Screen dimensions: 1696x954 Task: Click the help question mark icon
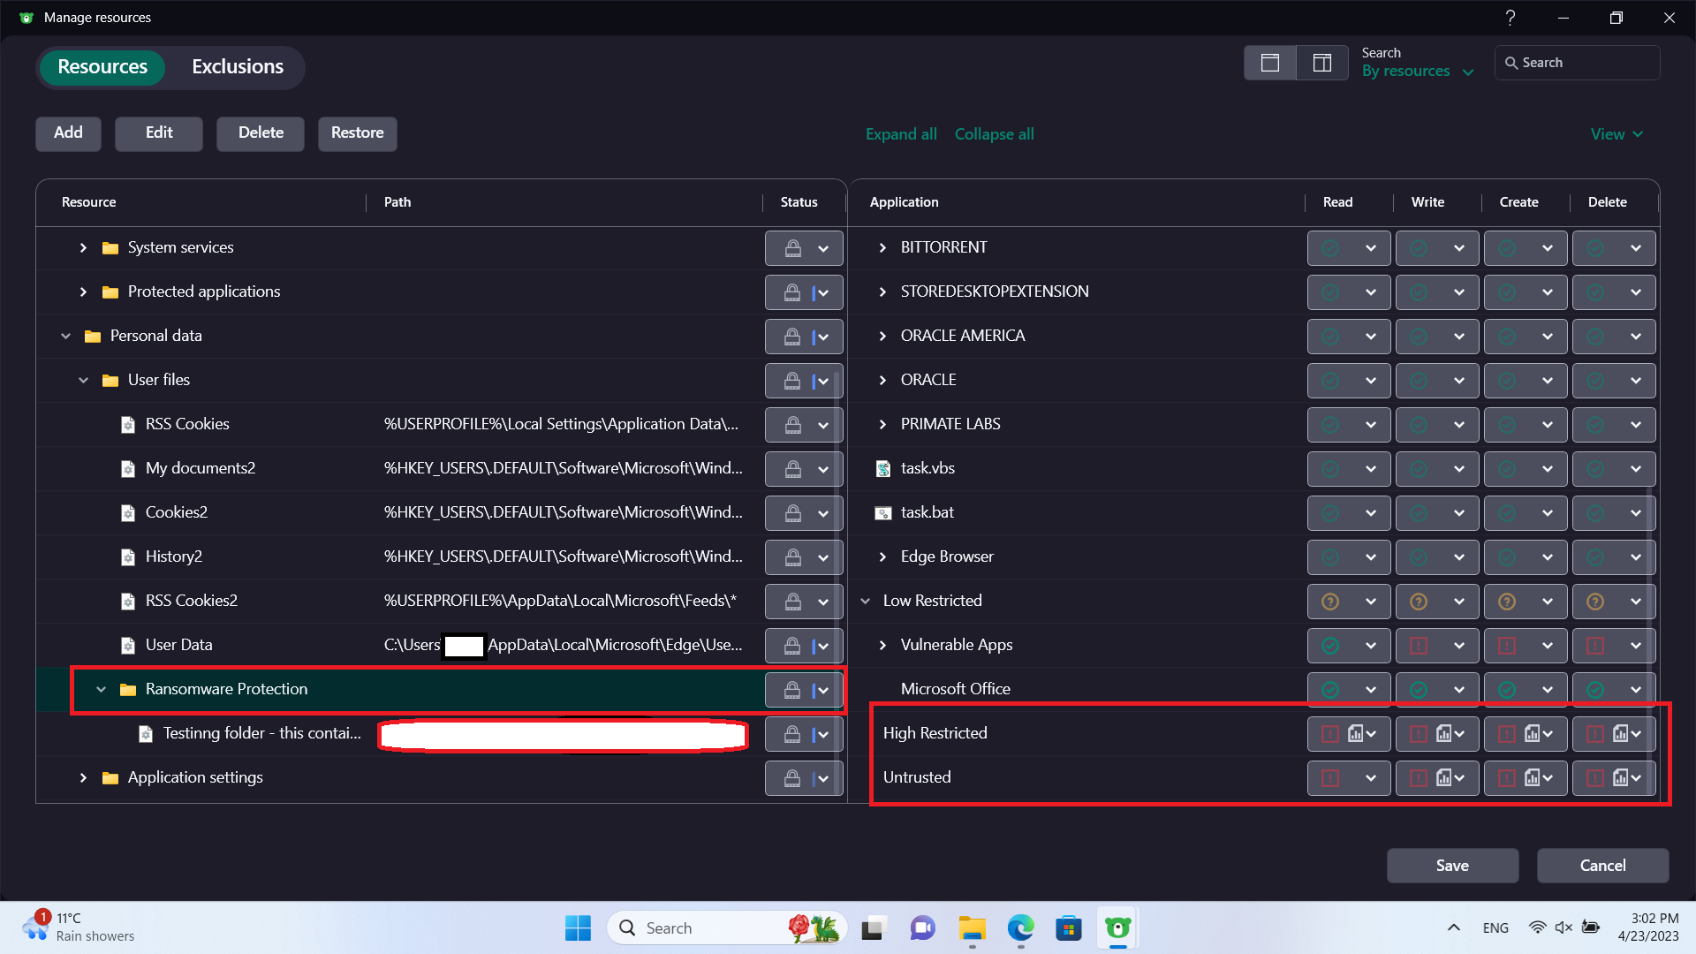(1510, 18)
